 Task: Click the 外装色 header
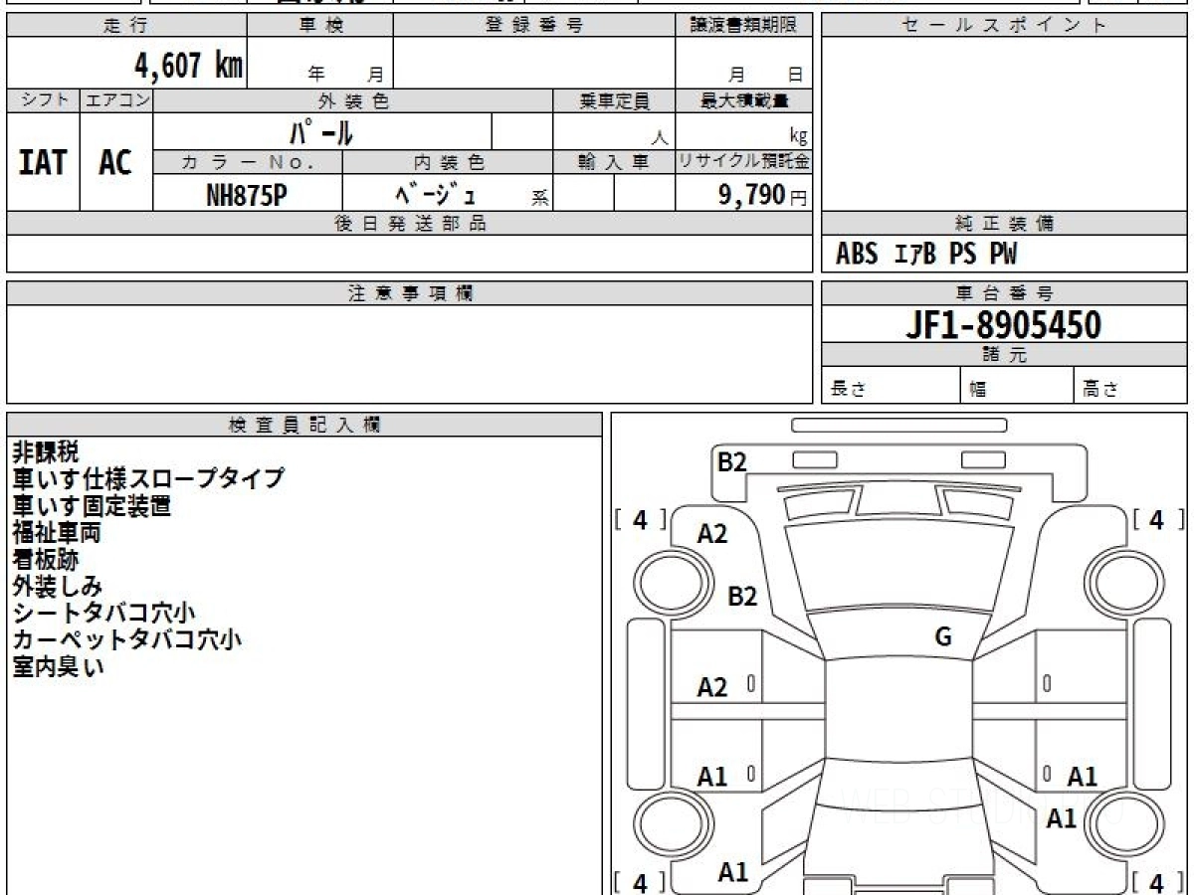pyautogui.click(x=353, y=100)
